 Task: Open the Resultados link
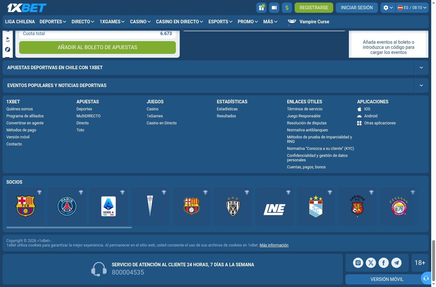226,116
